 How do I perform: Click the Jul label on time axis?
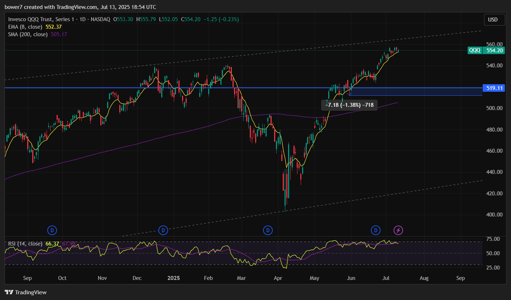pyautogui.click(x=386, y=278)
